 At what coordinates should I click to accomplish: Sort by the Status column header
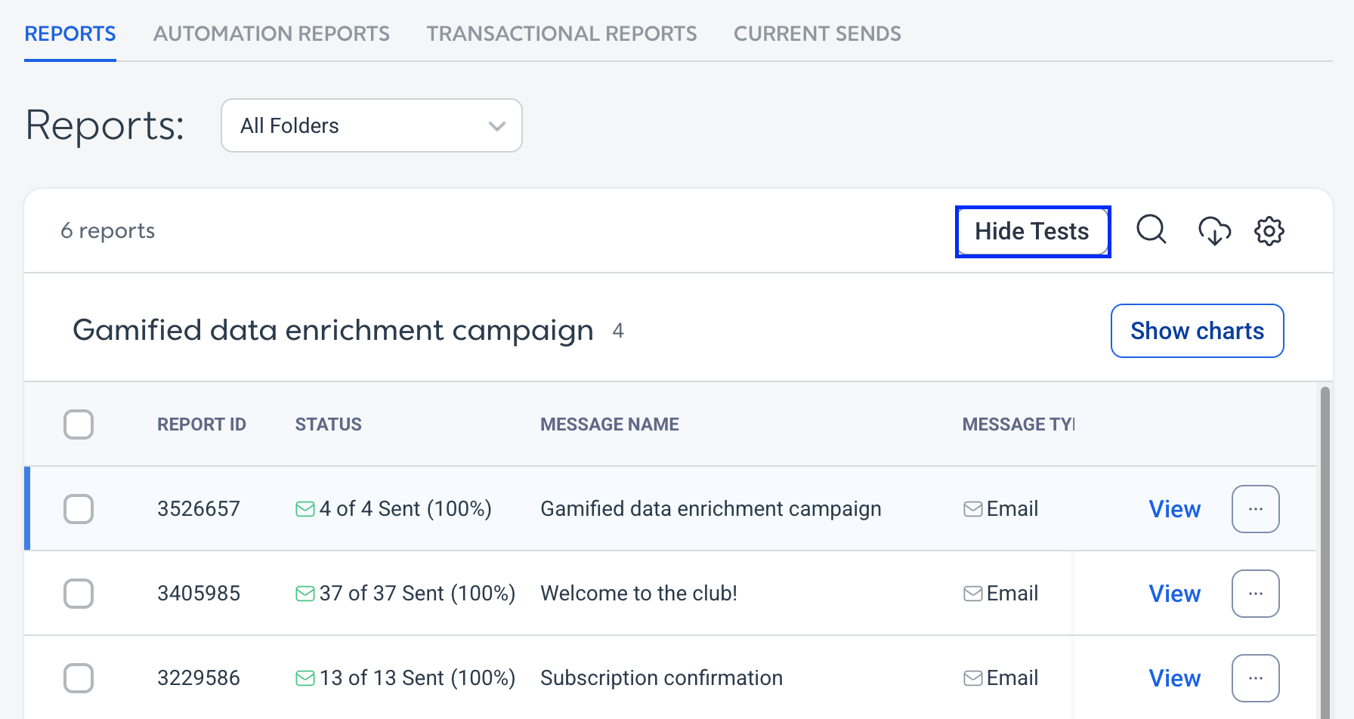coord(329,424)
